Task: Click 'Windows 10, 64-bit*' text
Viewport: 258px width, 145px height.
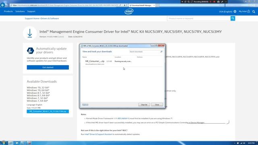Action: point(38,90)
